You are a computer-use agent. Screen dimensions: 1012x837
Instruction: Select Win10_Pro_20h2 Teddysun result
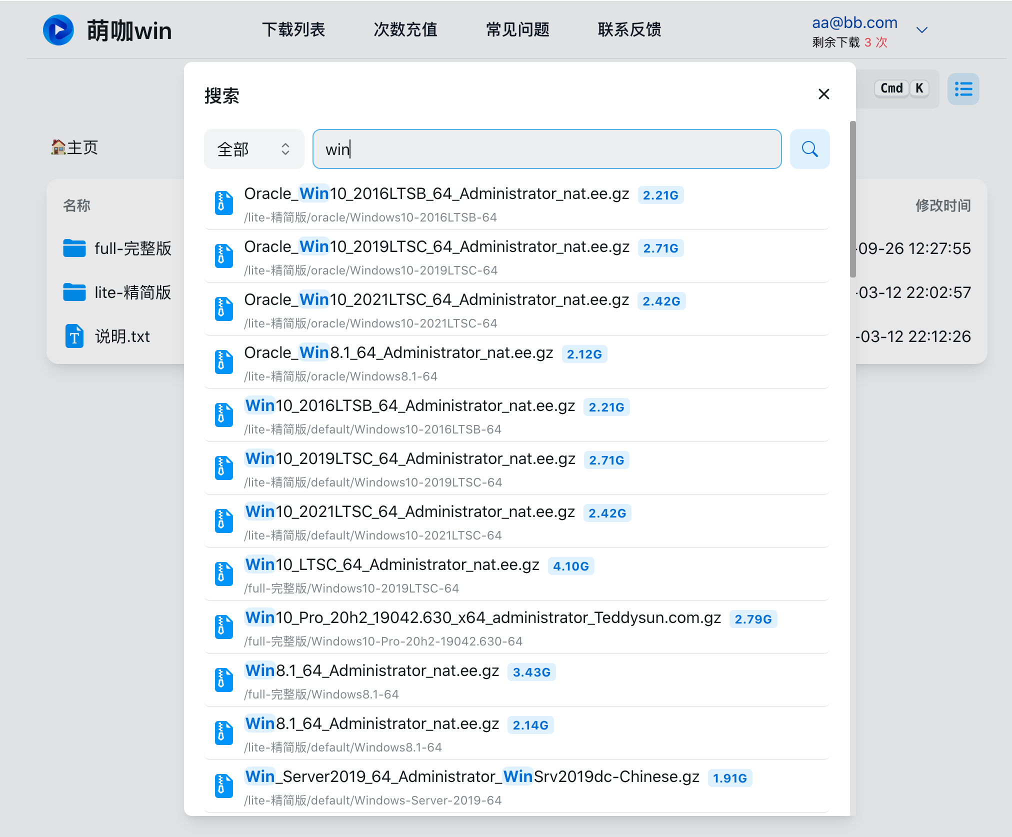[x=482, y=618]
